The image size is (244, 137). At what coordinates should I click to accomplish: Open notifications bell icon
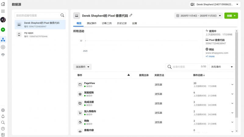point(3,116)
